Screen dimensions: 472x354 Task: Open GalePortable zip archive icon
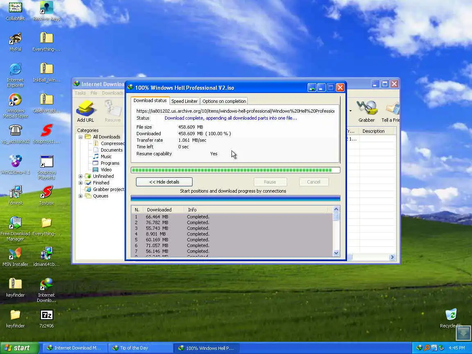pos(46,104)
